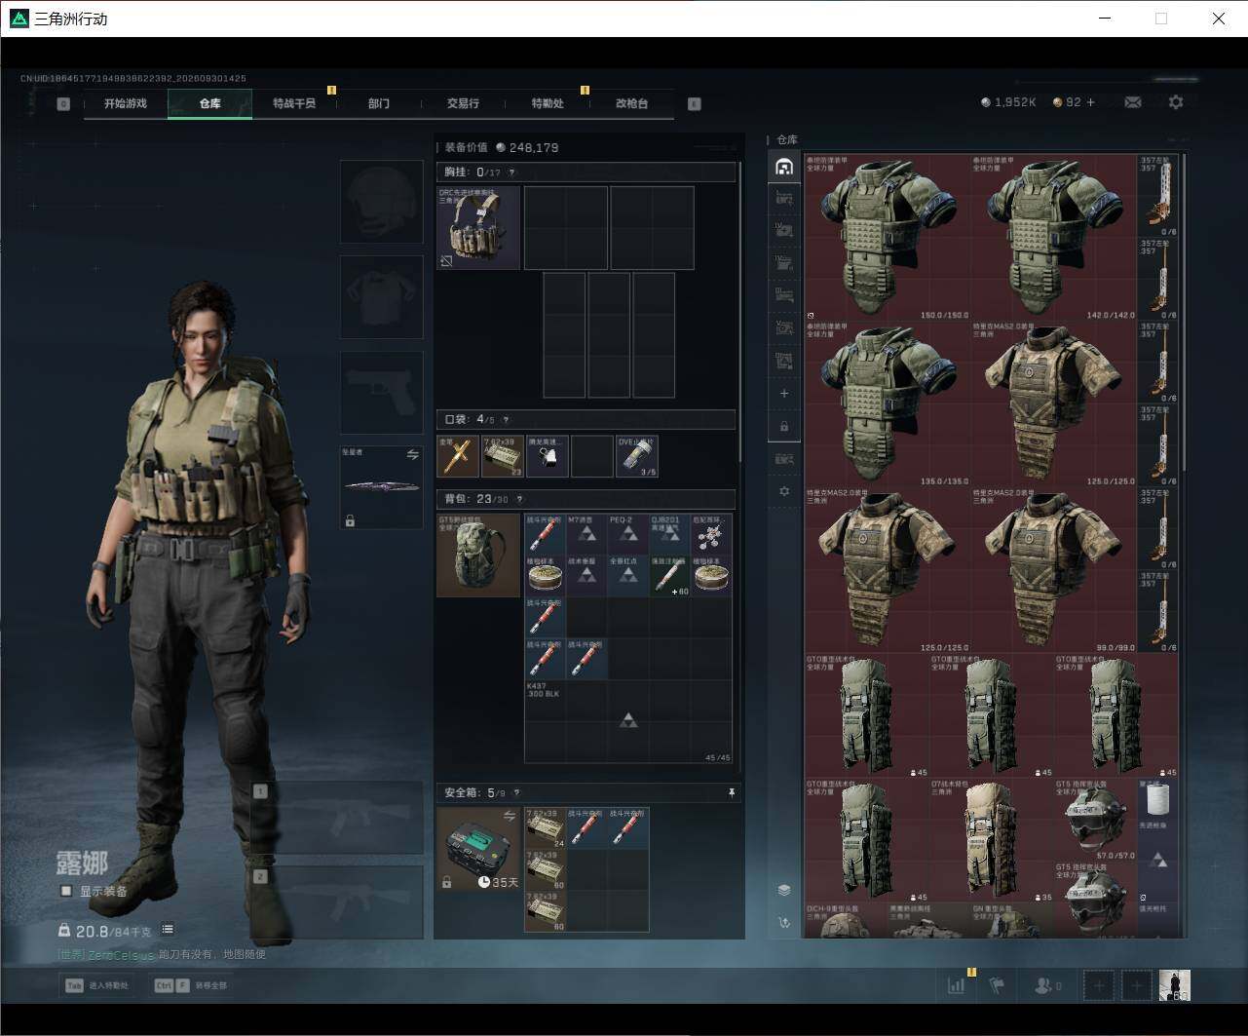This screenshot has height=1036, width=1248.
Task: Click the flag icon in bottom bar
Action: click(x=996, y=985)
